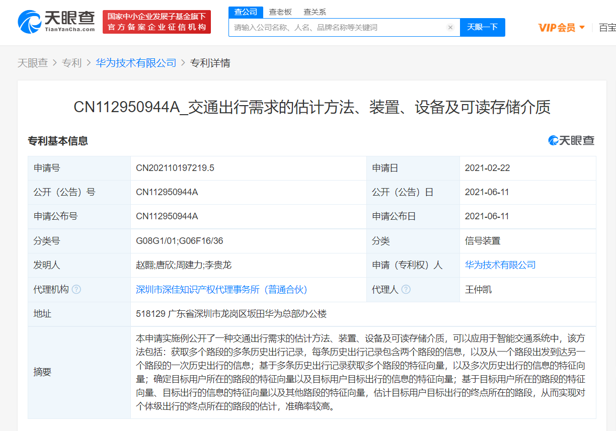Select the patent title CN112950944A heading
Image resolution: width=616 pixels, height=431 pixels.
tap(312, 107)
